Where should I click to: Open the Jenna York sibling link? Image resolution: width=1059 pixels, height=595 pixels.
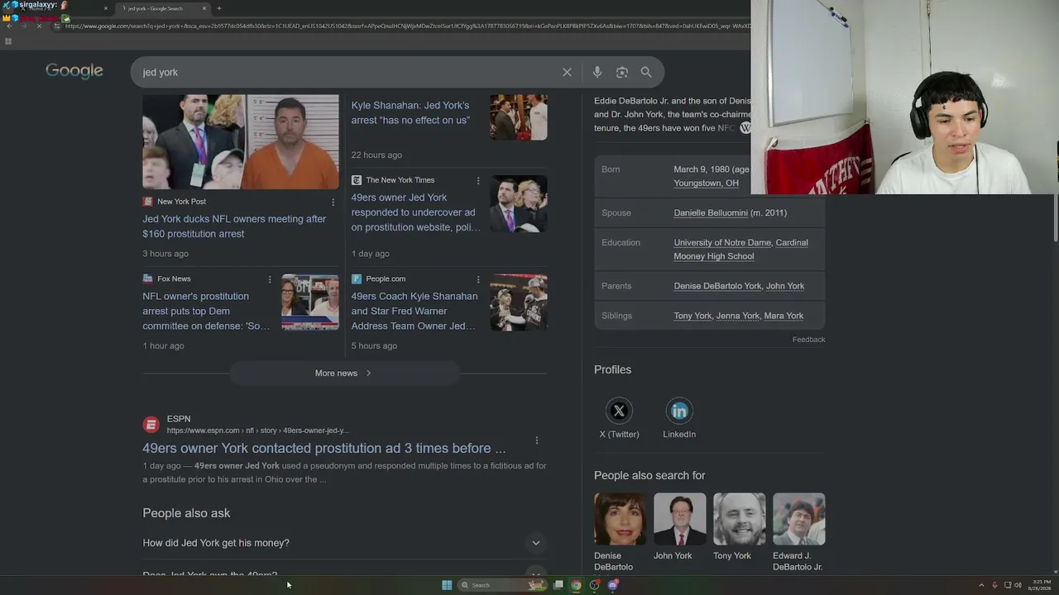(x=738, y=316)
